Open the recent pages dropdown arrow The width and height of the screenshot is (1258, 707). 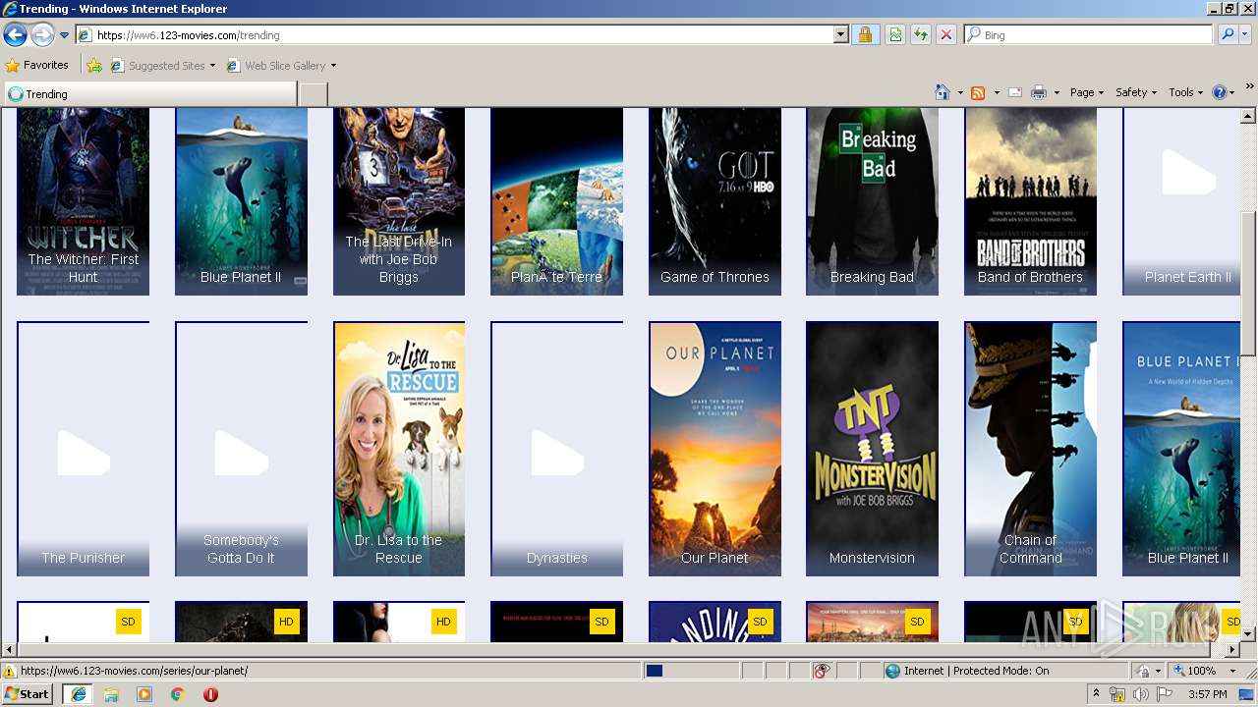pyautogui.click(x=64, y=35)
